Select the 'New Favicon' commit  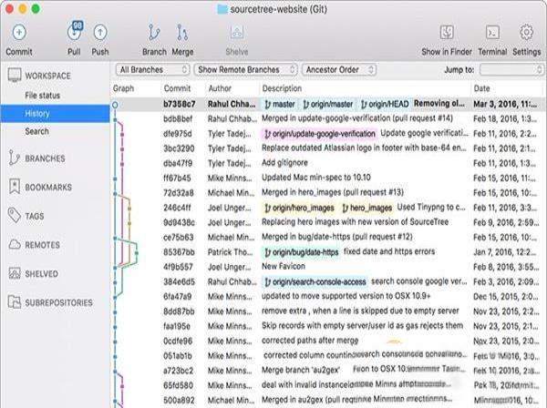point(284,267)
